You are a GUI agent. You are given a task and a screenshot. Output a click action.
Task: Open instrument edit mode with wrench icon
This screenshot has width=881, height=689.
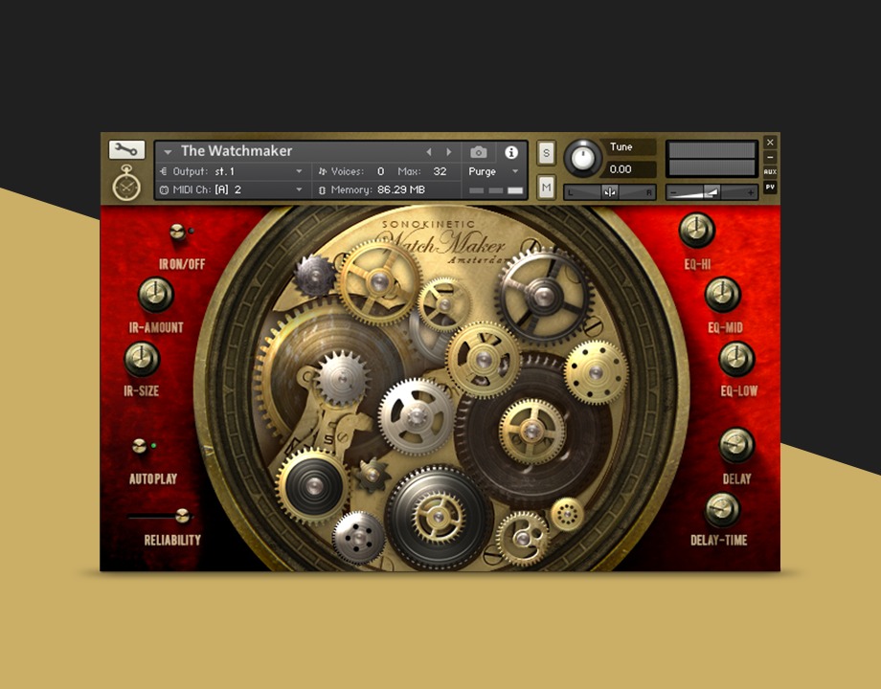pos(126,150)
